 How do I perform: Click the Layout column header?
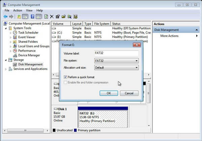click(x=77, y=24)
